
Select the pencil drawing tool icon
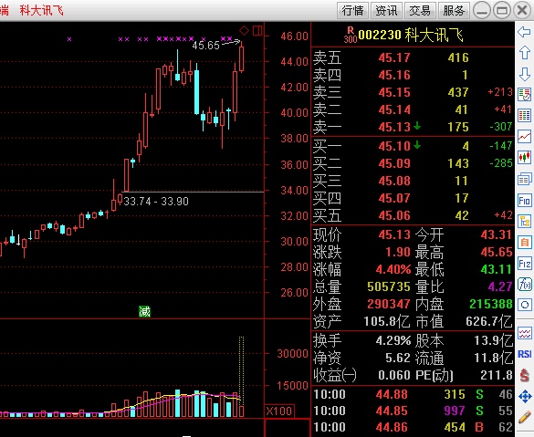(x=524, y=417)
